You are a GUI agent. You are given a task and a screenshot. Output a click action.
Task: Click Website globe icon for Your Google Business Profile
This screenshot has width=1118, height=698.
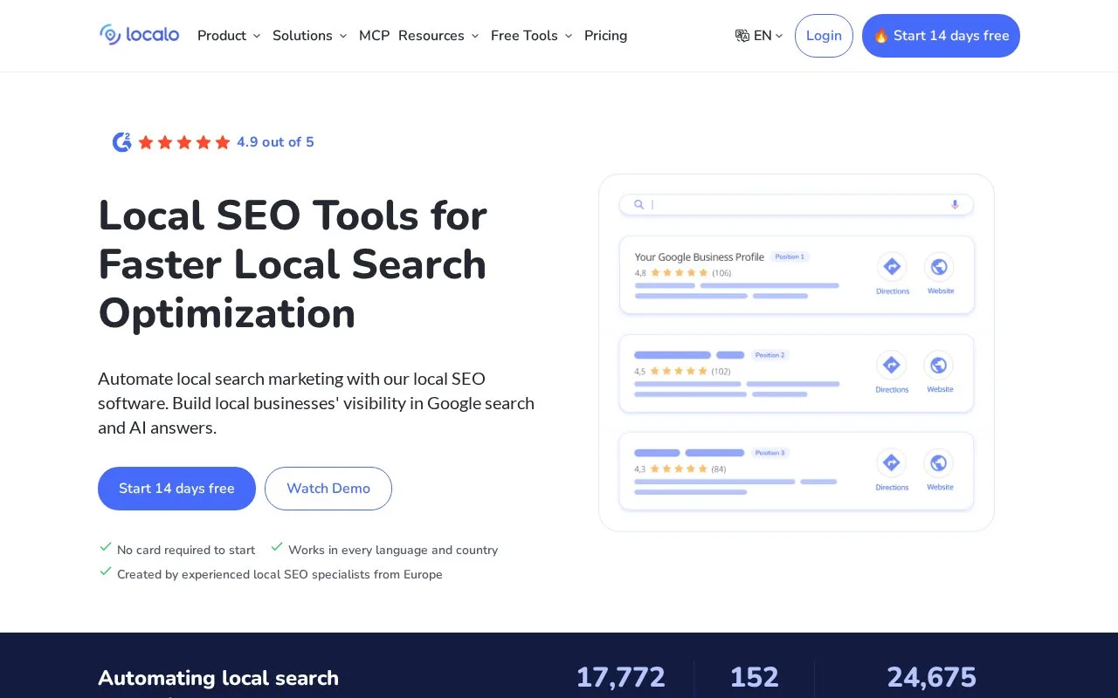coord(939,266)
